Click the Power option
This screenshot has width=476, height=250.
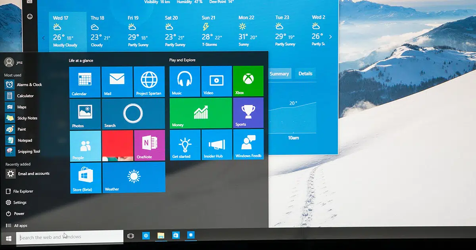pos(16,213)
